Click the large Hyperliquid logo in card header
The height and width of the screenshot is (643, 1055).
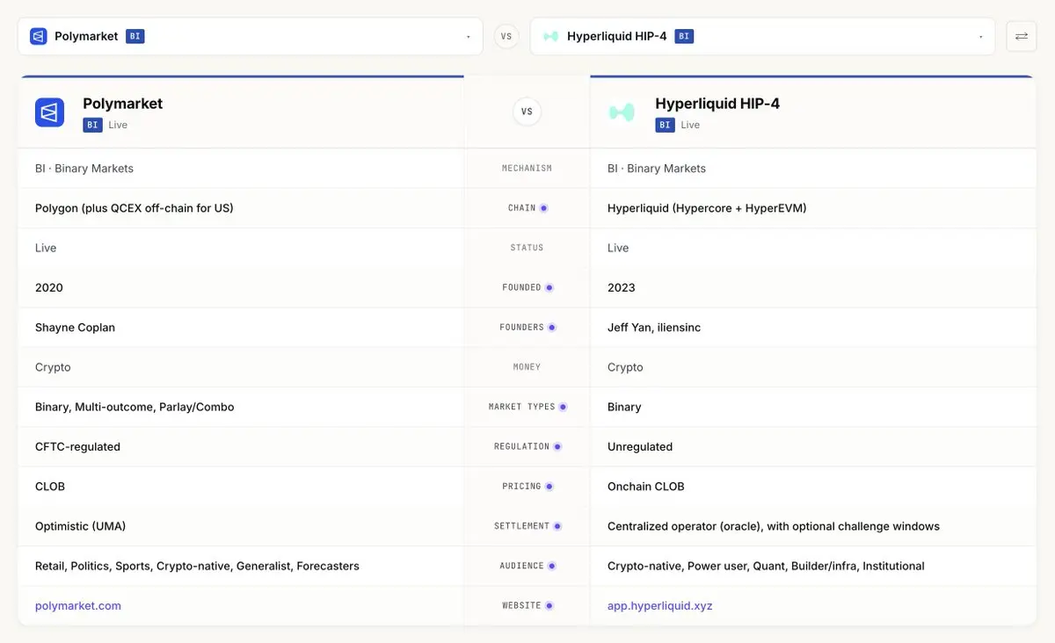(622, 112)
